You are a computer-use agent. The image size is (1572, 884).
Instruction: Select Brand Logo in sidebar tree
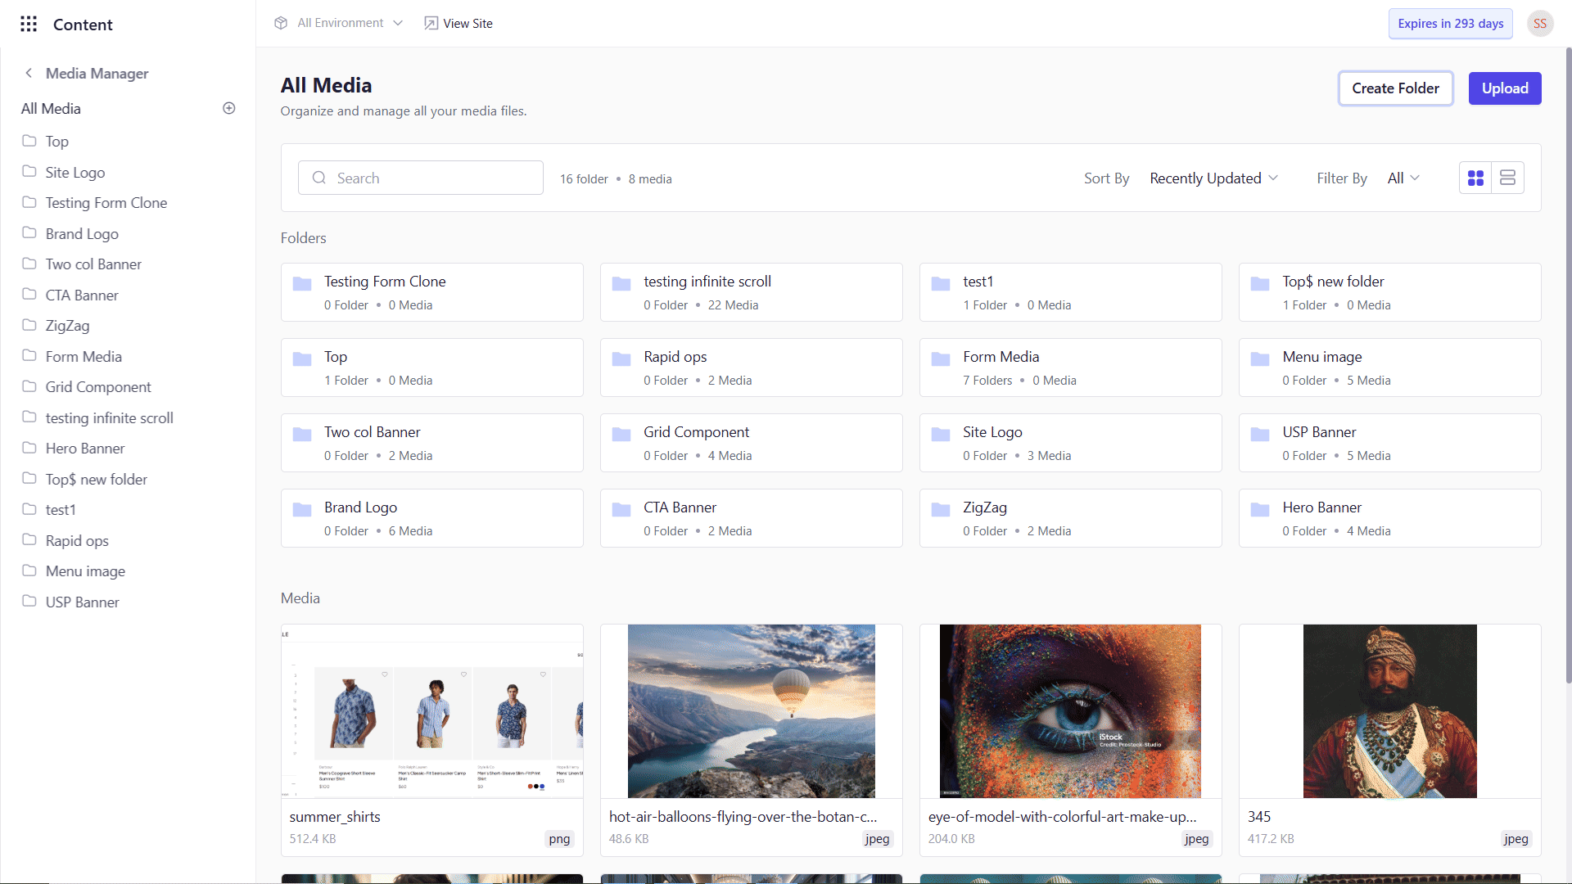(82, 234)
